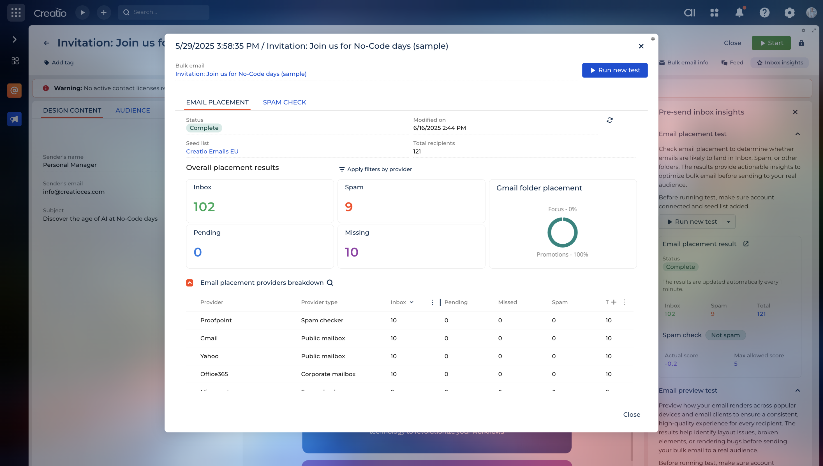Select the Gmail provider row
This screenshot has width=823, height=466.
[x=410, y=338]
